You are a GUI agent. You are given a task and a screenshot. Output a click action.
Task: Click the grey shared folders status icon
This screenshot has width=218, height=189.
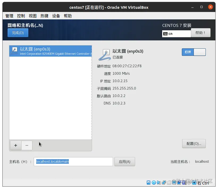point(169,183)
